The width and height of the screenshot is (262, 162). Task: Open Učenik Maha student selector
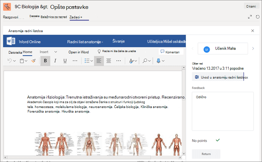223,48
